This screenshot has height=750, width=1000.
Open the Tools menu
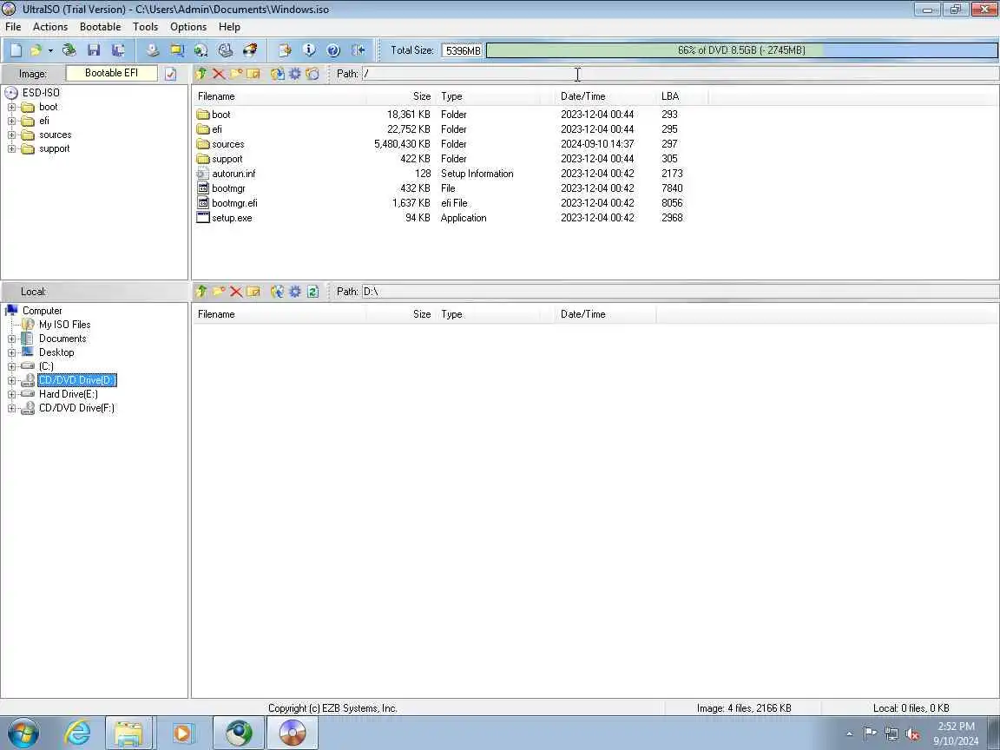point(146,27)
